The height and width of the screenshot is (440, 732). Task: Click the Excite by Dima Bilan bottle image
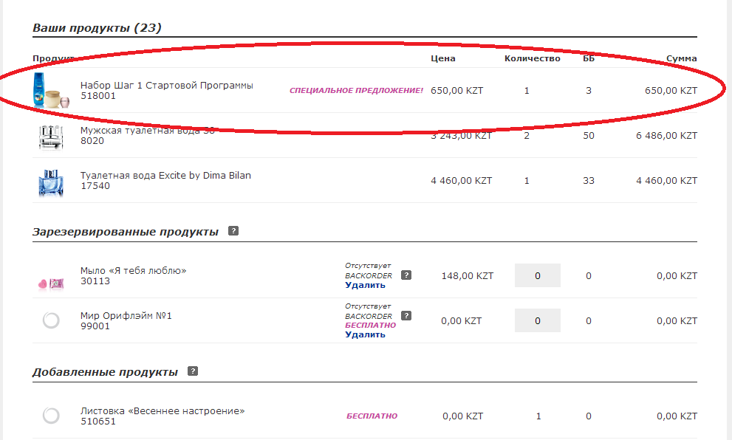pyautogui.click(x=51, y=182)
